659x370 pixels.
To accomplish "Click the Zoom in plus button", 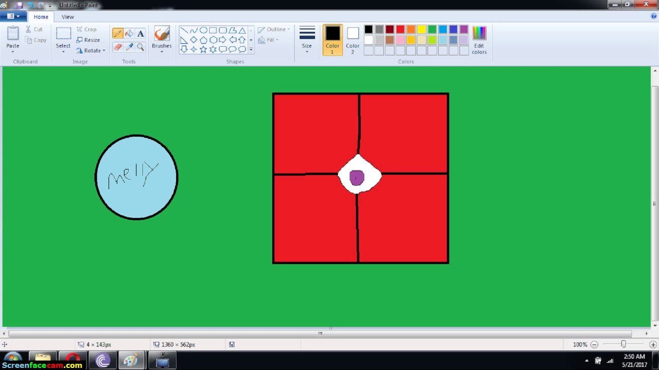I will [x=653, y=344].
